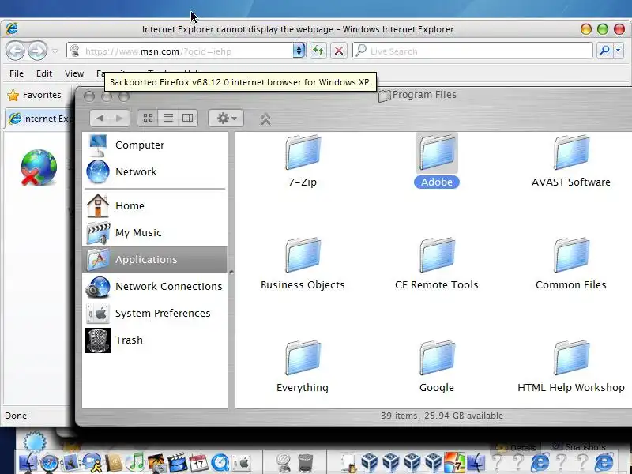This screenshot has height=474, width=632.
Task: Open the gear Action dropdown menu
Action: coord(226,118)
